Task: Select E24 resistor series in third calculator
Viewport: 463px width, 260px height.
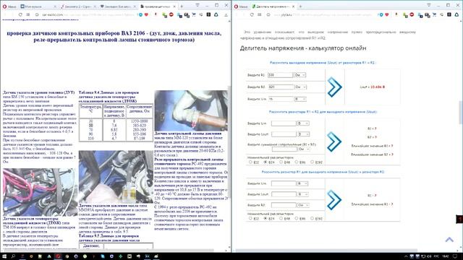Action: point(266,218)
